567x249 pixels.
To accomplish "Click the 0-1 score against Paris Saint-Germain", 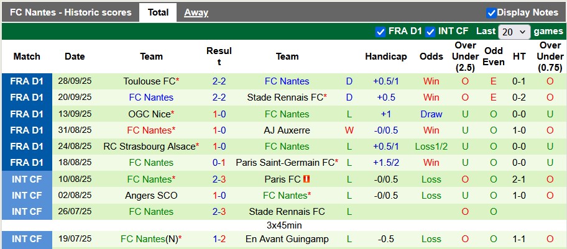I will [219, 163].
